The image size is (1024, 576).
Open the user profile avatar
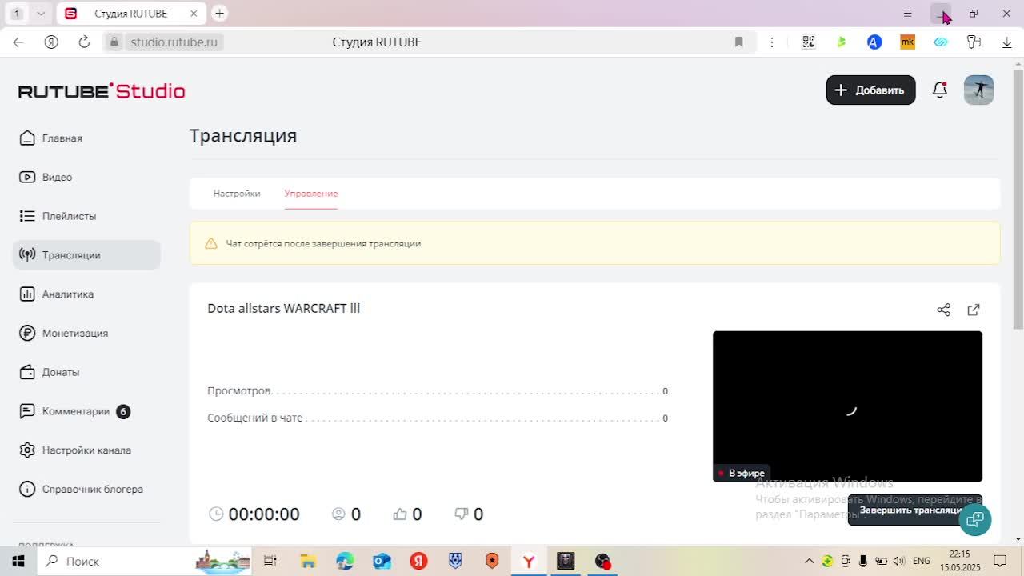[x=978, y=90]
